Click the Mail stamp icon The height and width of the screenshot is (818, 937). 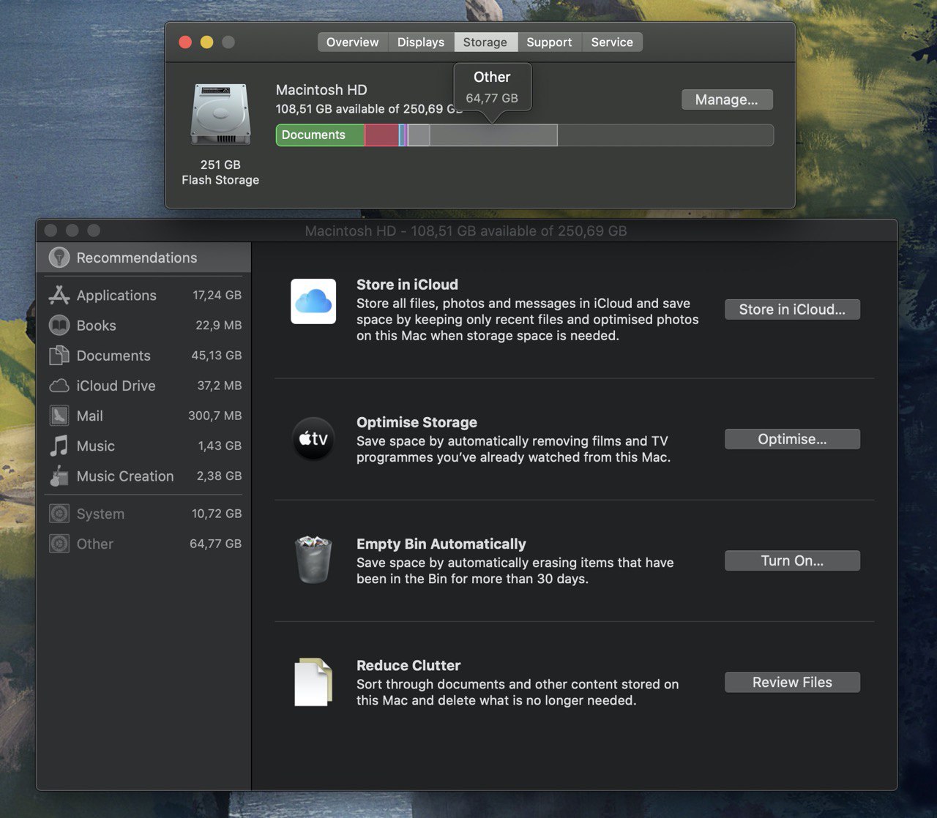point(59,416)
